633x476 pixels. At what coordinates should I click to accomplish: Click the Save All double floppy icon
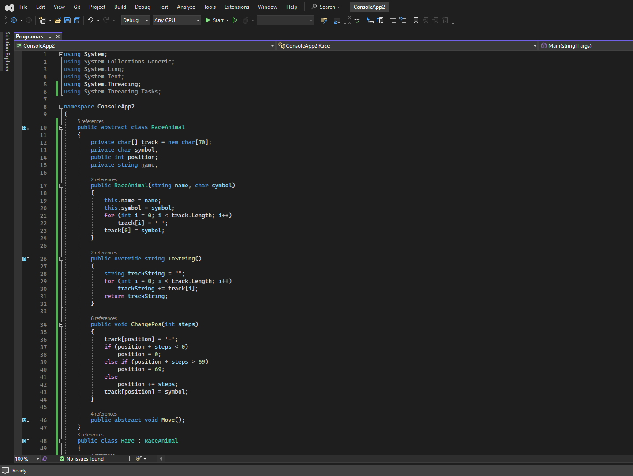[x=77, y=20]
